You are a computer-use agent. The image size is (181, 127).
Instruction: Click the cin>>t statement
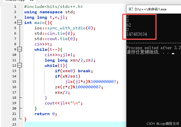(43, 44)
